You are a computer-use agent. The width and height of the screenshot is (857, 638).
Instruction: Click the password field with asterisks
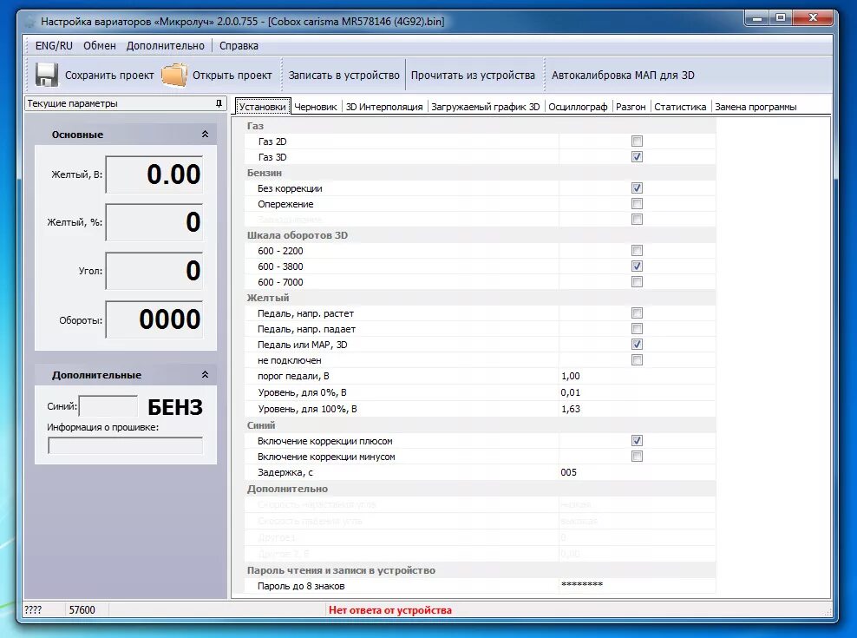click(637, 585)
